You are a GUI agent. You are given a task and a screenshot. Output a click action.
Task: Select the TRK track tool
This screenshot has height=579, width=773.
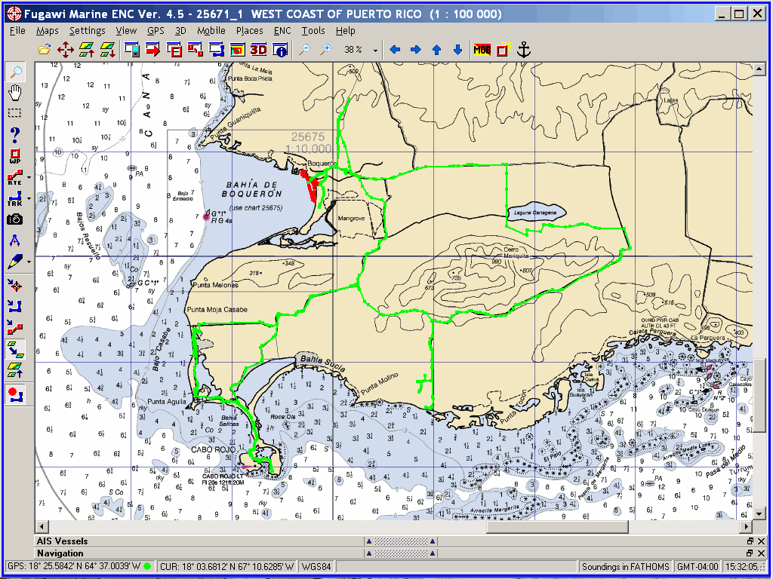click(x=15, y=198)
